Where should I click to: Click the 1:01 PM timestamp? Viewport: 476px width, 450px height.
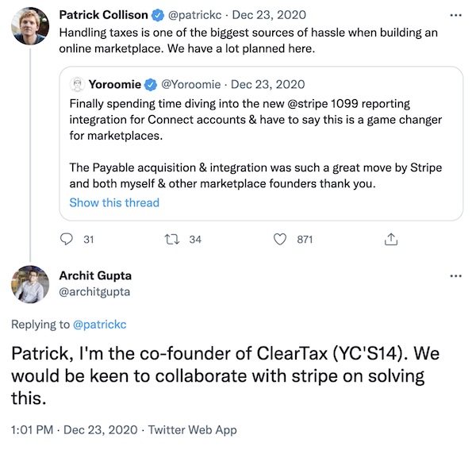(x=34, y=429)
